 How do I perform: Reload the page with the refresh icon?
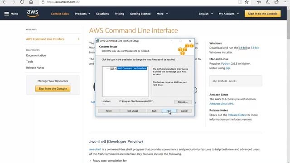pyautogui.click(x=22, y=2)
